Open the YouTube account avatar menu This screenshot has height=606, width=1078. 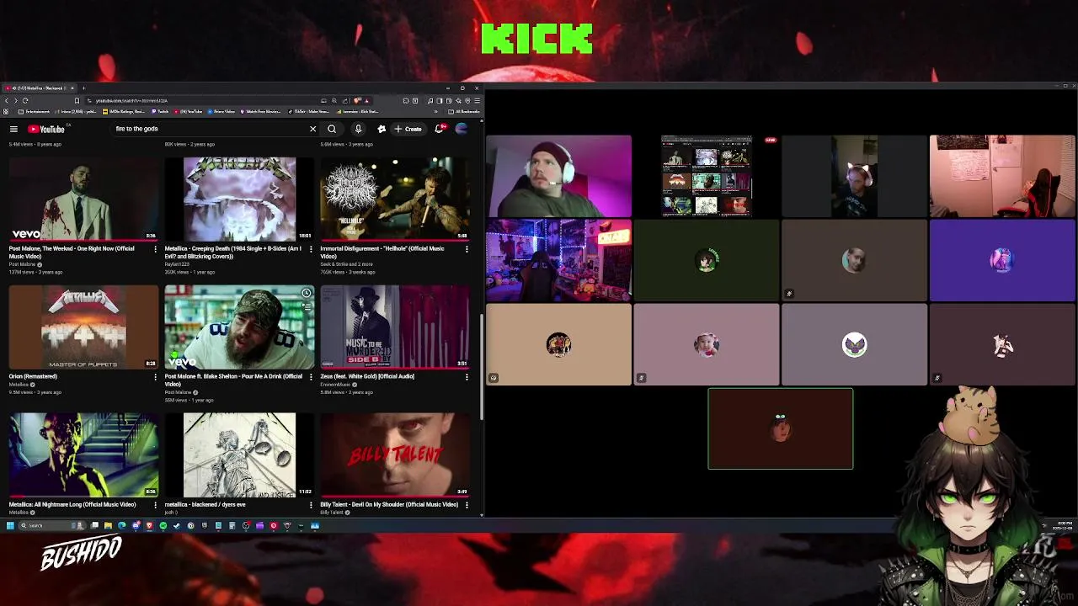click(x=462, y=129)
